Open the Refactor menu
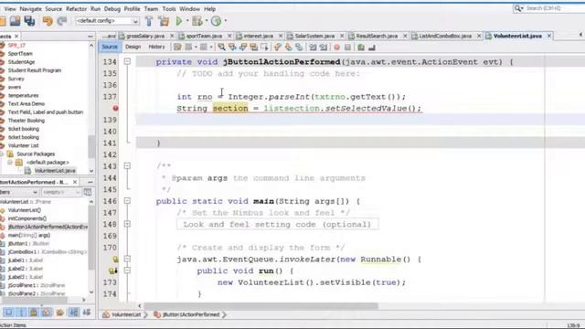Viewport: 585px width, 329px height. click(x=76, y=8)
